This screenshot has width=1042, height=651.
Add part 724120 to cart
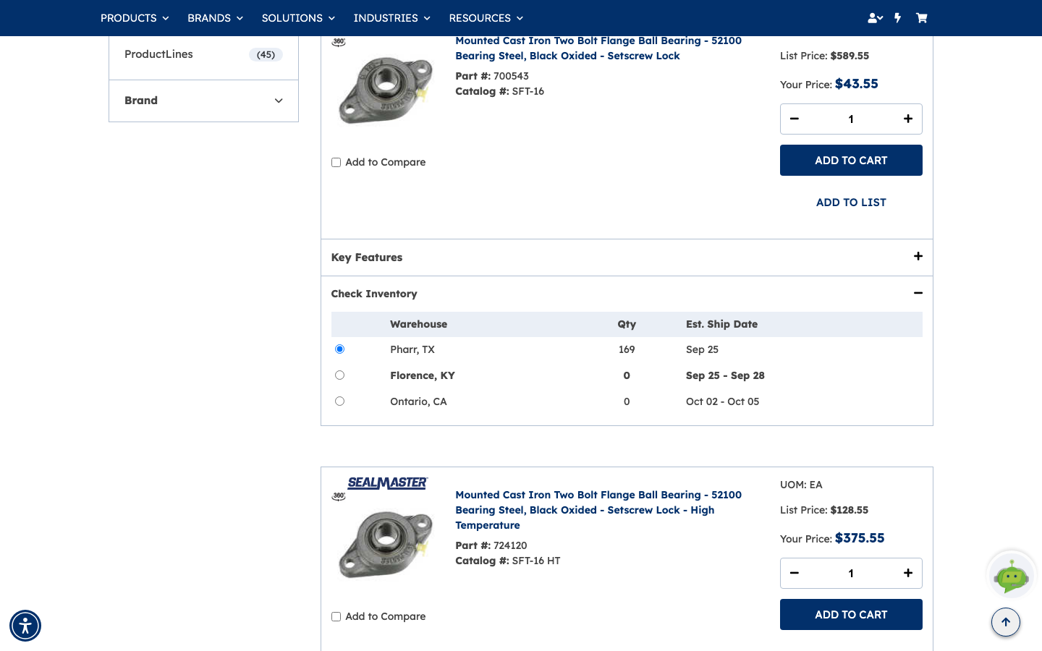(851, 615)
